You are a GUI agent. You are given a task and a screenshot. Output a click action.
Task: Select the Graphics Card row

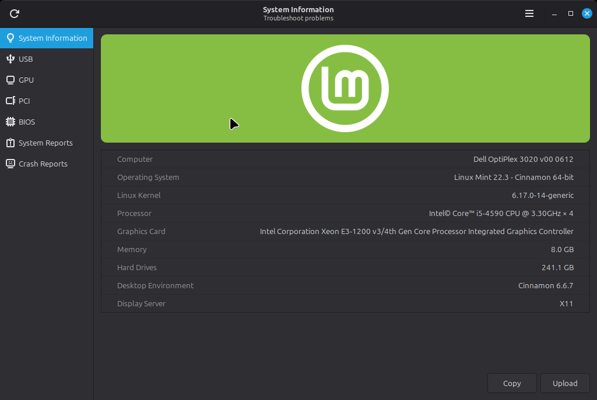(x=345, y=231)
